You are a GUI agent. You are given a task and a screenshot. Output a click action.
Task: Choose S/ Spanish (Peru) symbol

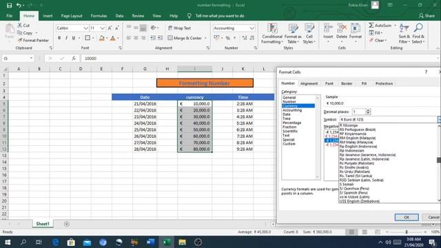[353, 193]
